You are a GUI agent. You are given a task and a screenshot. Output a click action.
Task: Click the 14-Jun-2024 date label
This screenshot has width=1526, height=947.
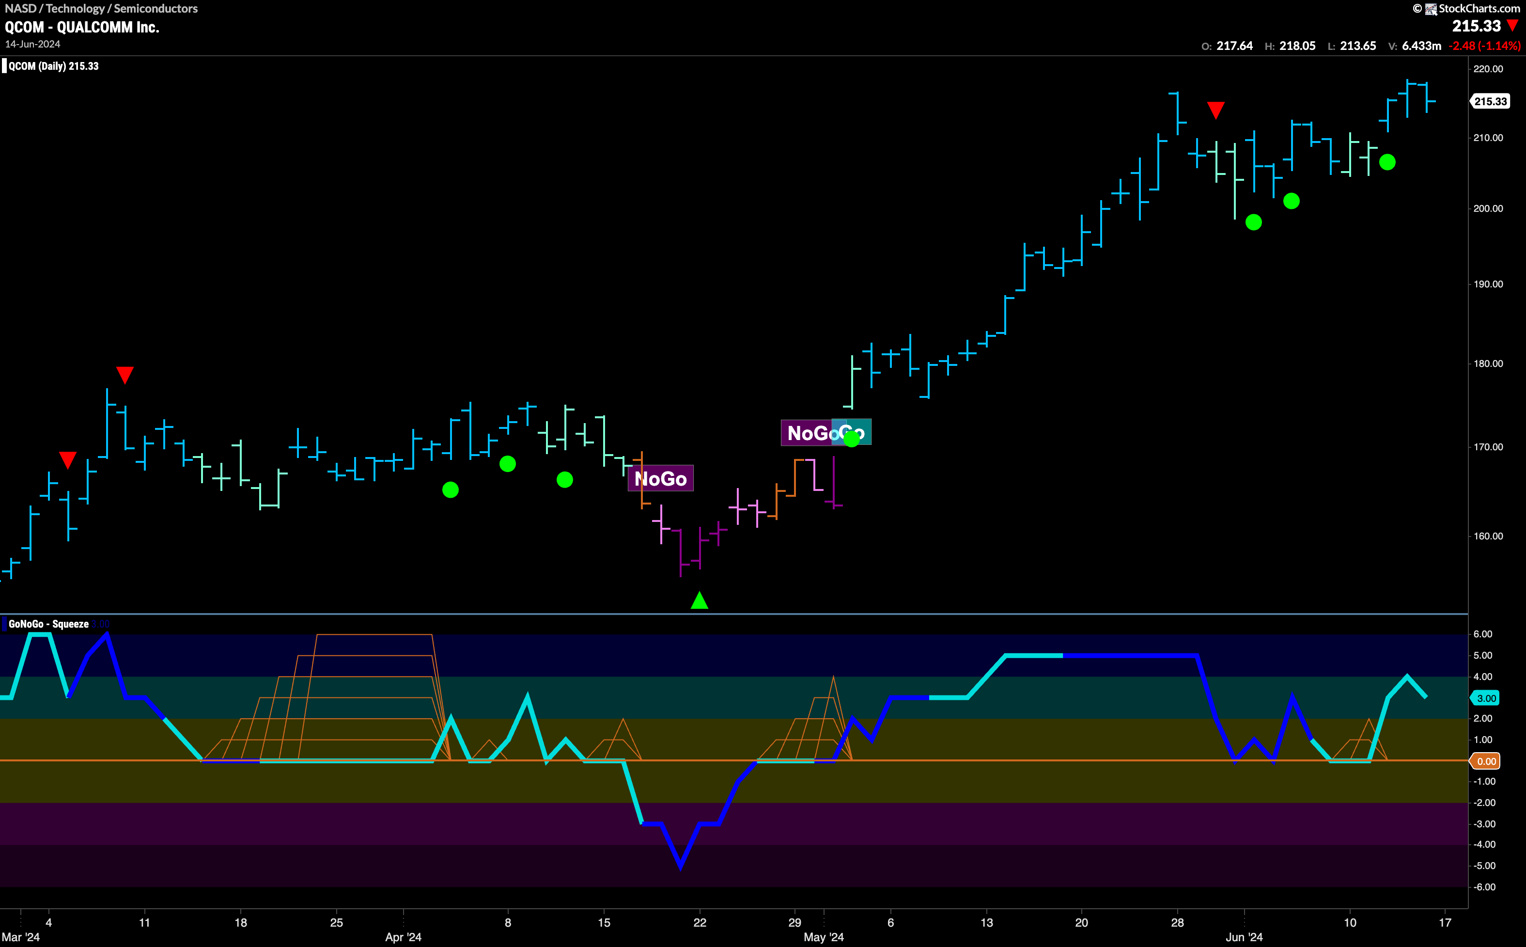(32, 44)
